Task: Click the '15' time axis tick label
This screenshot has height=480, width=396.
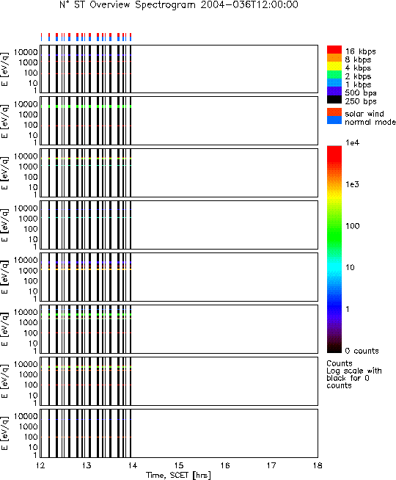Action: click(179, 465)
